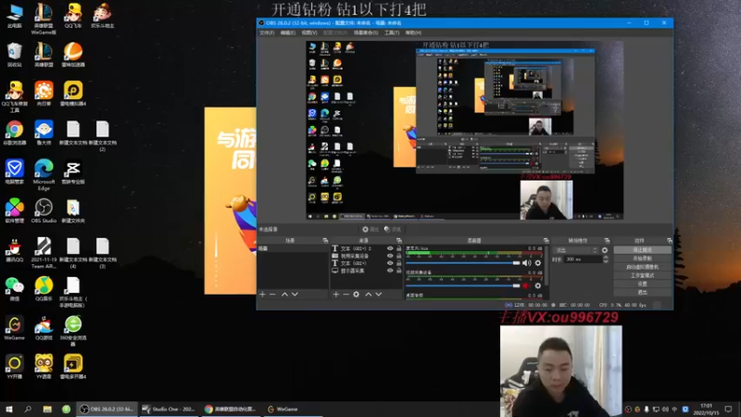Open scene transition properties gear
Viewport: 741px width, 417px height.
click(x=605, y=250)
